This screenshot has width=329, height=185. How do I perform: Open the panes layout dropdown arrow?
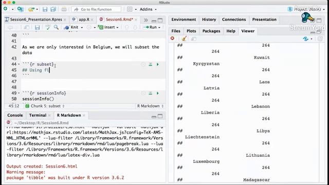tap(136, 9)
